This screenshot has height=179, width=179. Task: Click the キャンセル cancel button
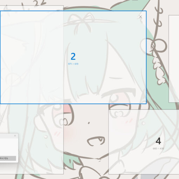point(8,158)
